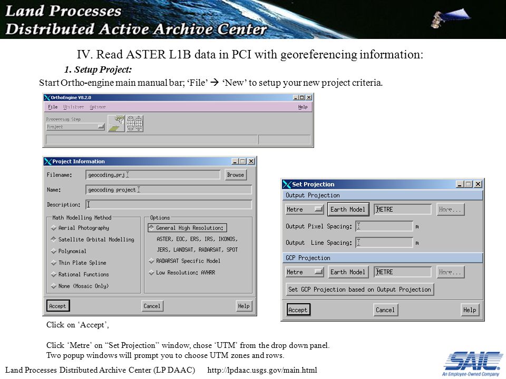506x379 pixels.
Task: Click the X logo icon in Set Projection title
Action: coord(287,184)
